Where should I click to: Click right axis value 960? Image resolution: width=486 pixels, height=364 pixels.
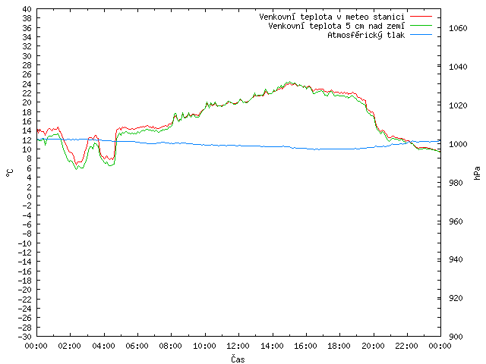tap(456, 221)
